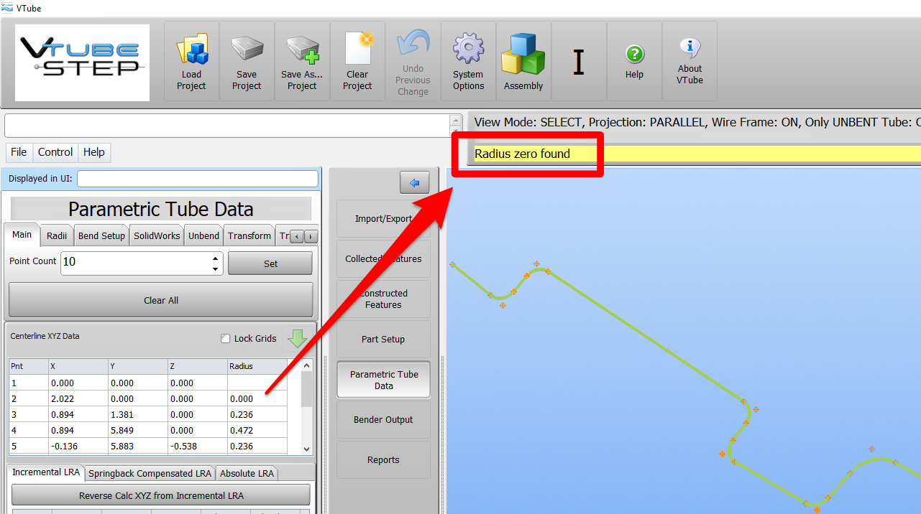Toggle the Lock Grids checkbox

[x=226, y=339]
